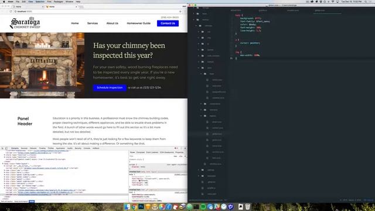Switch to the DevTools Network tab

coord(33,148)
